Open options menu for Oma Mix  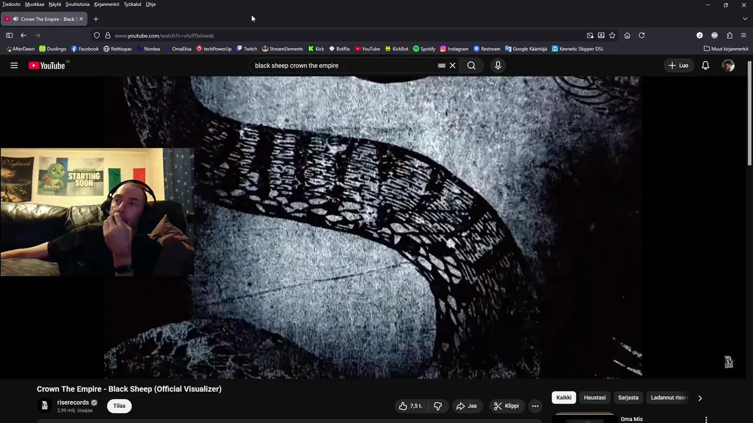(x=707, y=419)
